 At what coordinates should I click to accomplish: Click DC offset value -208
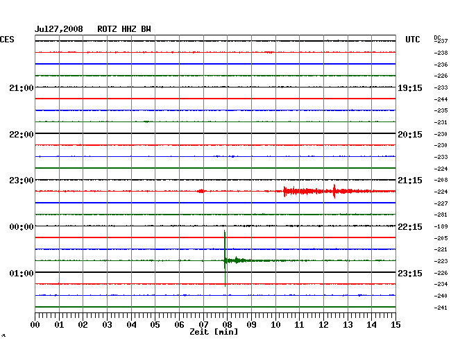[441, 180]
